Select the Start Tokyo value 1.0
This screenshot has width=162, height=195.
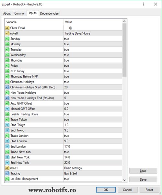(x=93, y=125)
